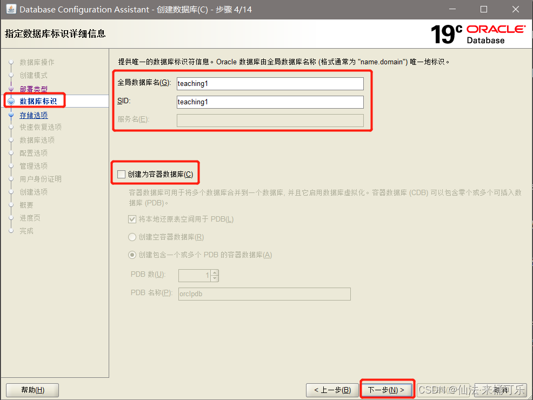Click the 概要 step
This screenshot has width=533, height=400.
tap(26, 205)
